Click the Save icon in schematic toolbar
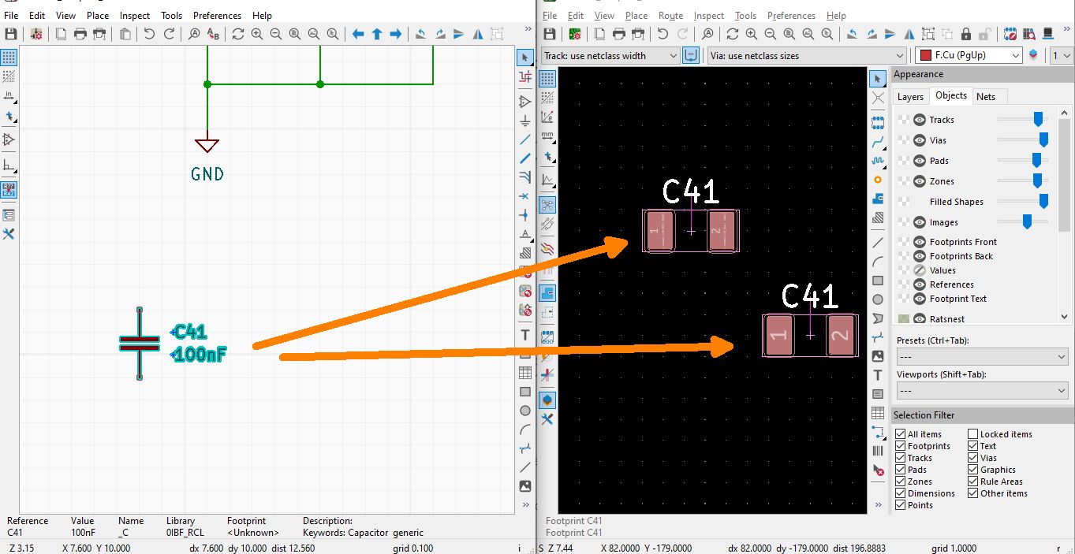The height and width of the screenshot is (554, 1075). (x=11, y=34)
